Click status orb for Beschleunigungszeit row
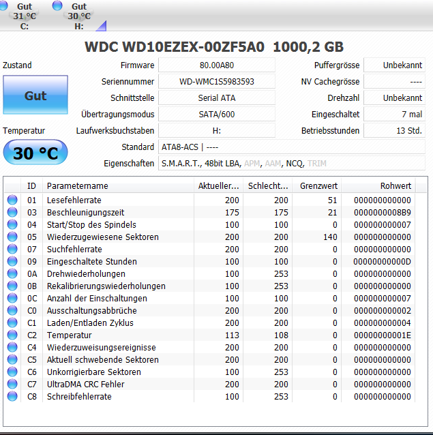This screenshot has height=435, width=433. [x=12, y=212]
